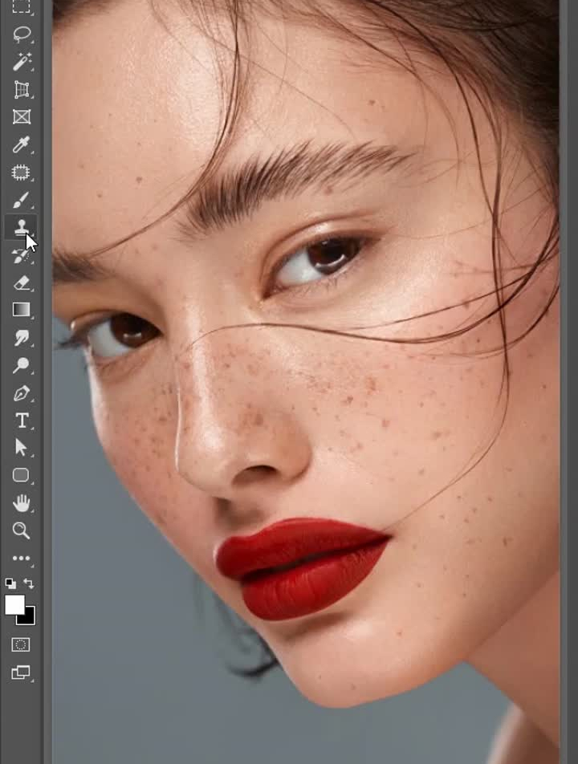Pick the Smudge finger tool
Screen dimensions: 578x764
(x=22, y=338)
